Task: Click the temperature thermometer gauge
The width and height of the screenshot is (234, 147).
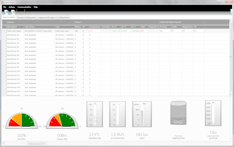Action: click(94, 114)
